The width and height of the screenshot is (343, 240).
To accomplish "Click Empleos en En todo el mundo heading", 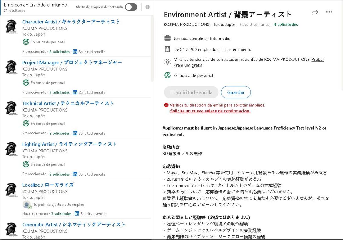I will (x=35, y=5).
